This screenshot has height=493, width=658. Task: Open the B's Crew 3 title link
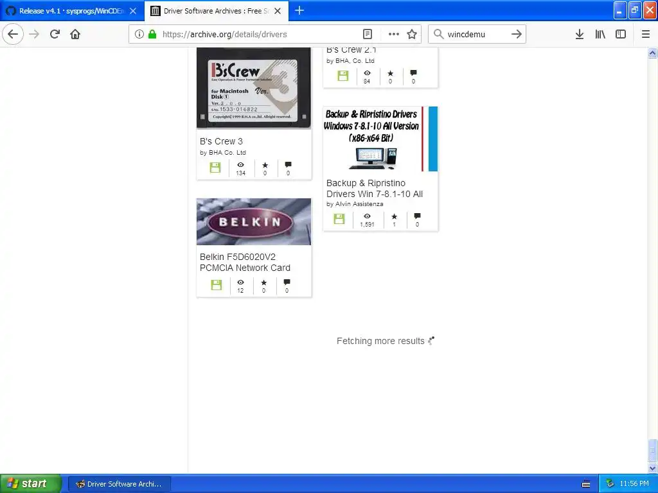tap(221, 141)
